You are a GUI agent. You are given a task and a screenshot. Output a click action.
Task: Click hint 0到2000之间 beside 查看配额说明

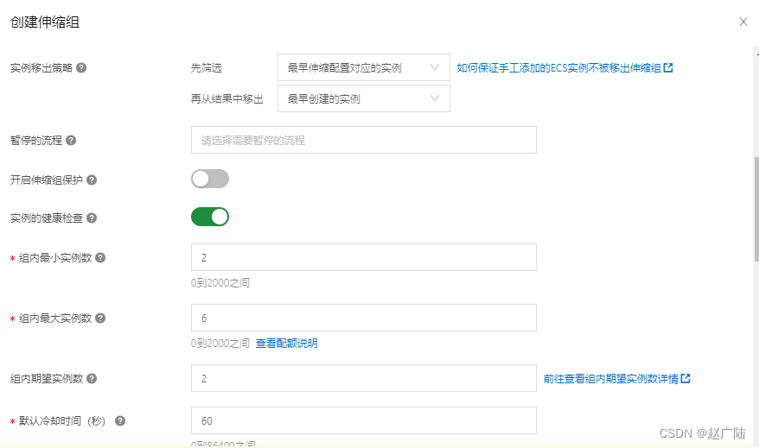click(x=220, y=344)
